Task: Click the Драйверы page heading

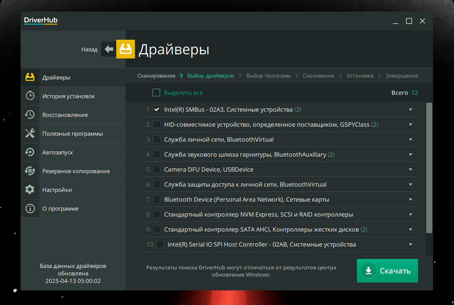Action: pyautogui.click(x=174, y=49)
